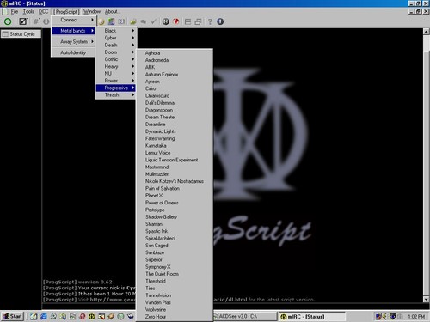Click the vertical scrollbar down arrow
This screenshot has height=322, width=430.
pos(427,300)
